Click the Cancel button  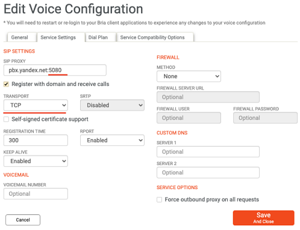(x=23, y=220)
